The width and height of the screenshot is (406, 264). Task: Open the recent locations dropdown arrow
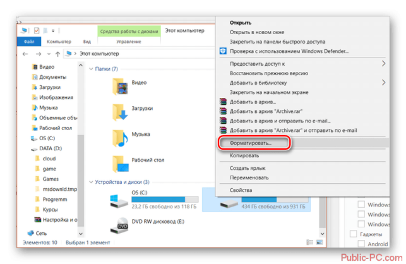(x=49, y=54)
